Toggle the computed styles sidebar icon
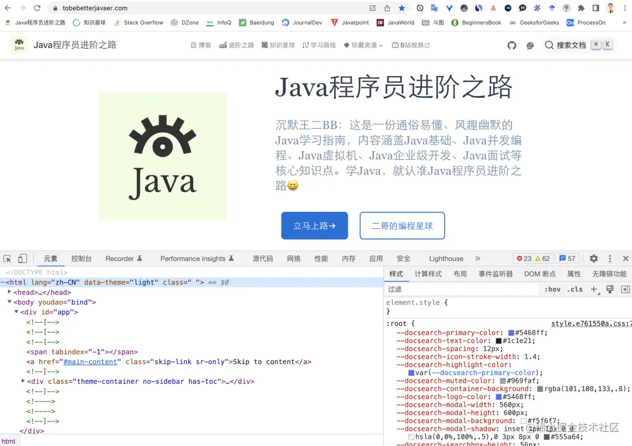This screenshot has width=632, height=446. (x=626, y=289)
